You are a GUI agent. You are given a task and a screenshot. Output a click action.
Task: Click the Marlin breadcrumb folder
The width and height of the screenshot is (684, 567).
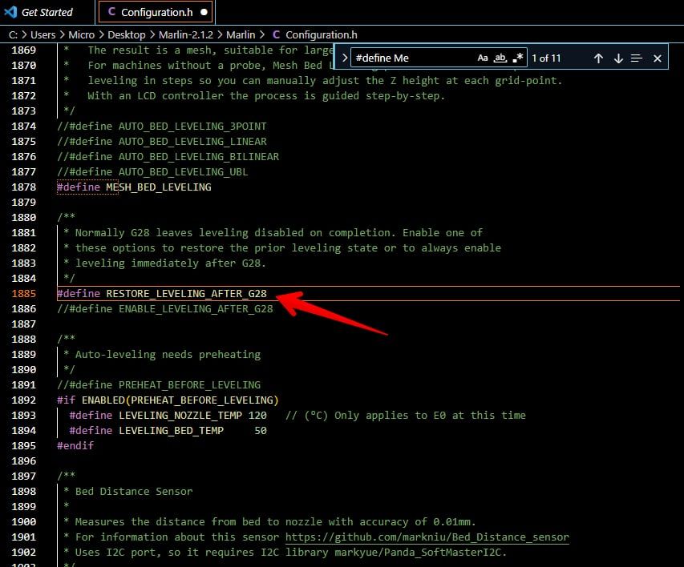(241, 34)
